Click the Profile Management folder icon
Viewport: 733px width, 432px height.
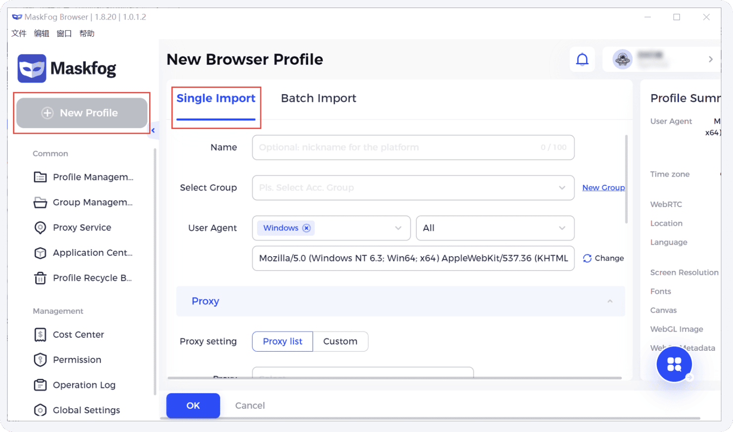(40, 177)
